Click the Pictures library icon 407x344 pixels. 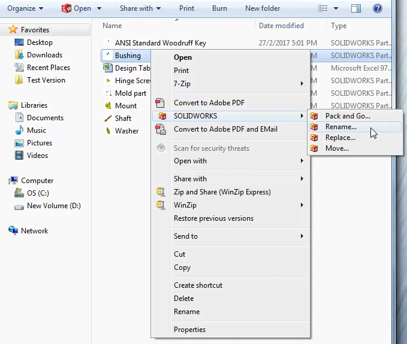pyautogui.click(x=19, y=143)
